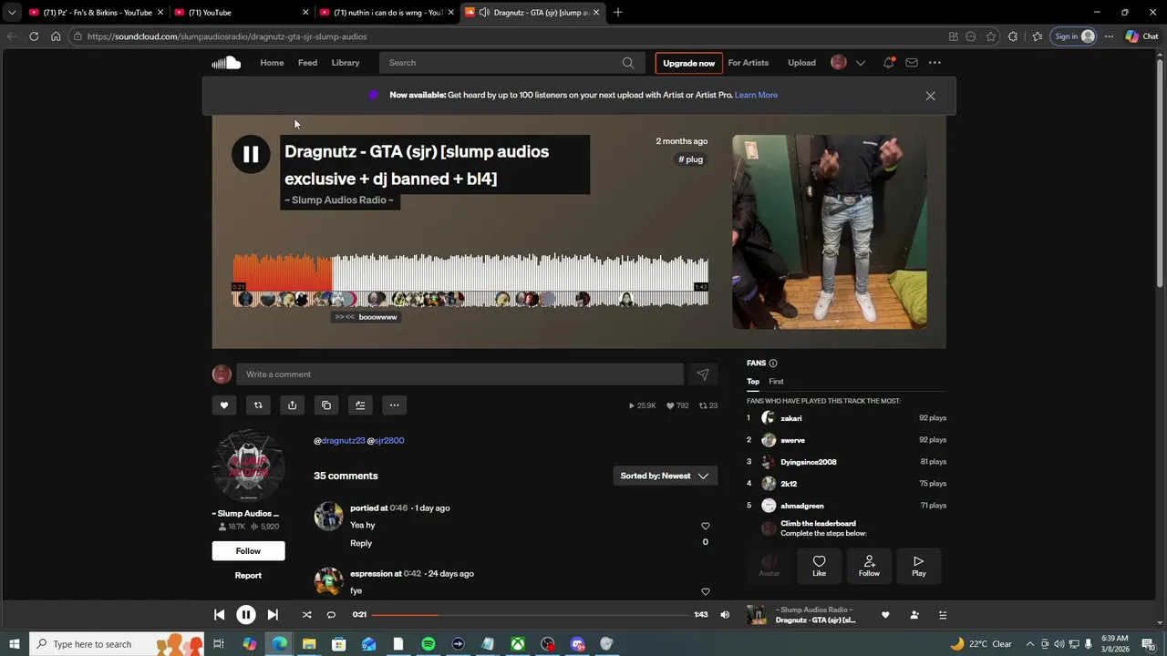The width and height of the screenshot is (1167, 656).
Task: Open the track's More actions ellipsis button
Action: (x=394, y=405)
